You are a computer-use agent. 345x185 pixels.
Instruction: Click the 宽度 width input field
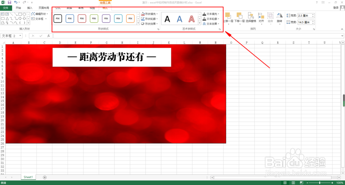304,22
